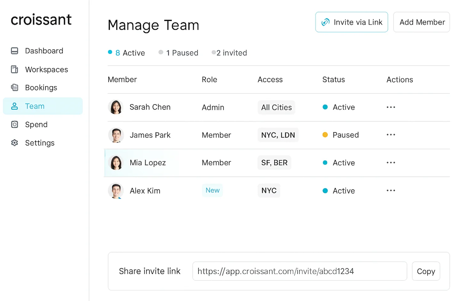Click Sarah Chen's avatar
Viewport: 460px width, 301px height.
click(x=116, y=107)
